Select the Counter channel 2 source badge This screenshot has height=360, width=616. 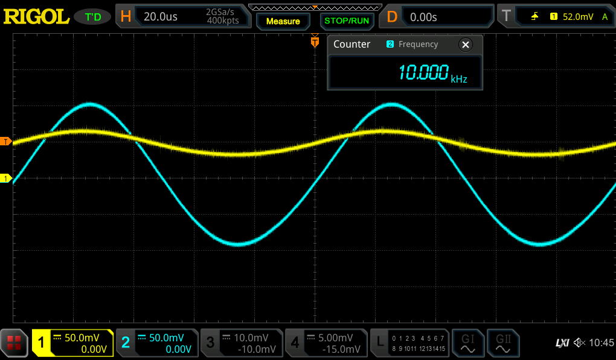[390, 44]
